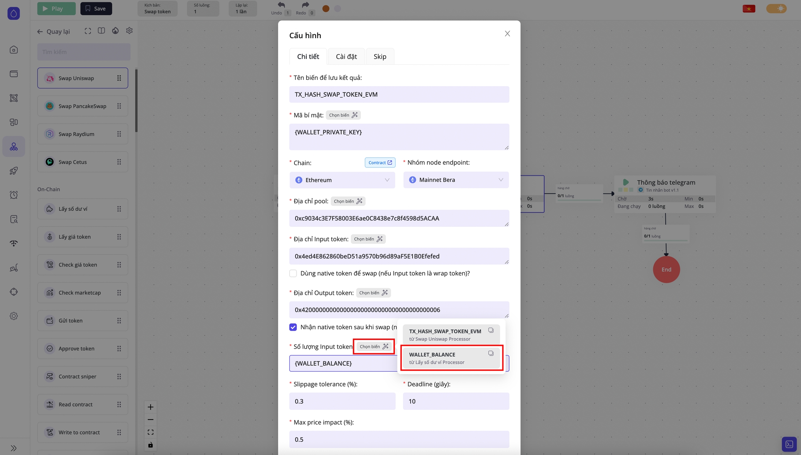Image resolution: width=801 pixels, height=455 pixels.
Task: Open the Contract link button
Action: [380, 163]
